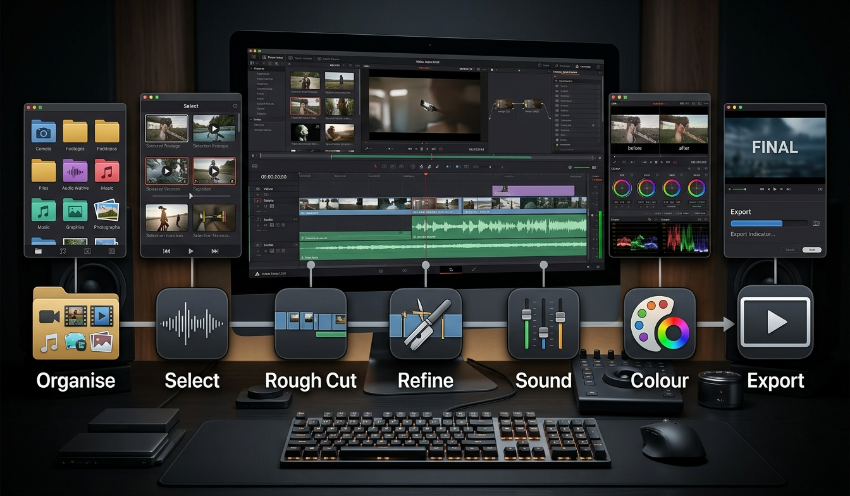Screen dimensions: 850x496
Task: Click icon next to Export progress bar
Action: 816,223
